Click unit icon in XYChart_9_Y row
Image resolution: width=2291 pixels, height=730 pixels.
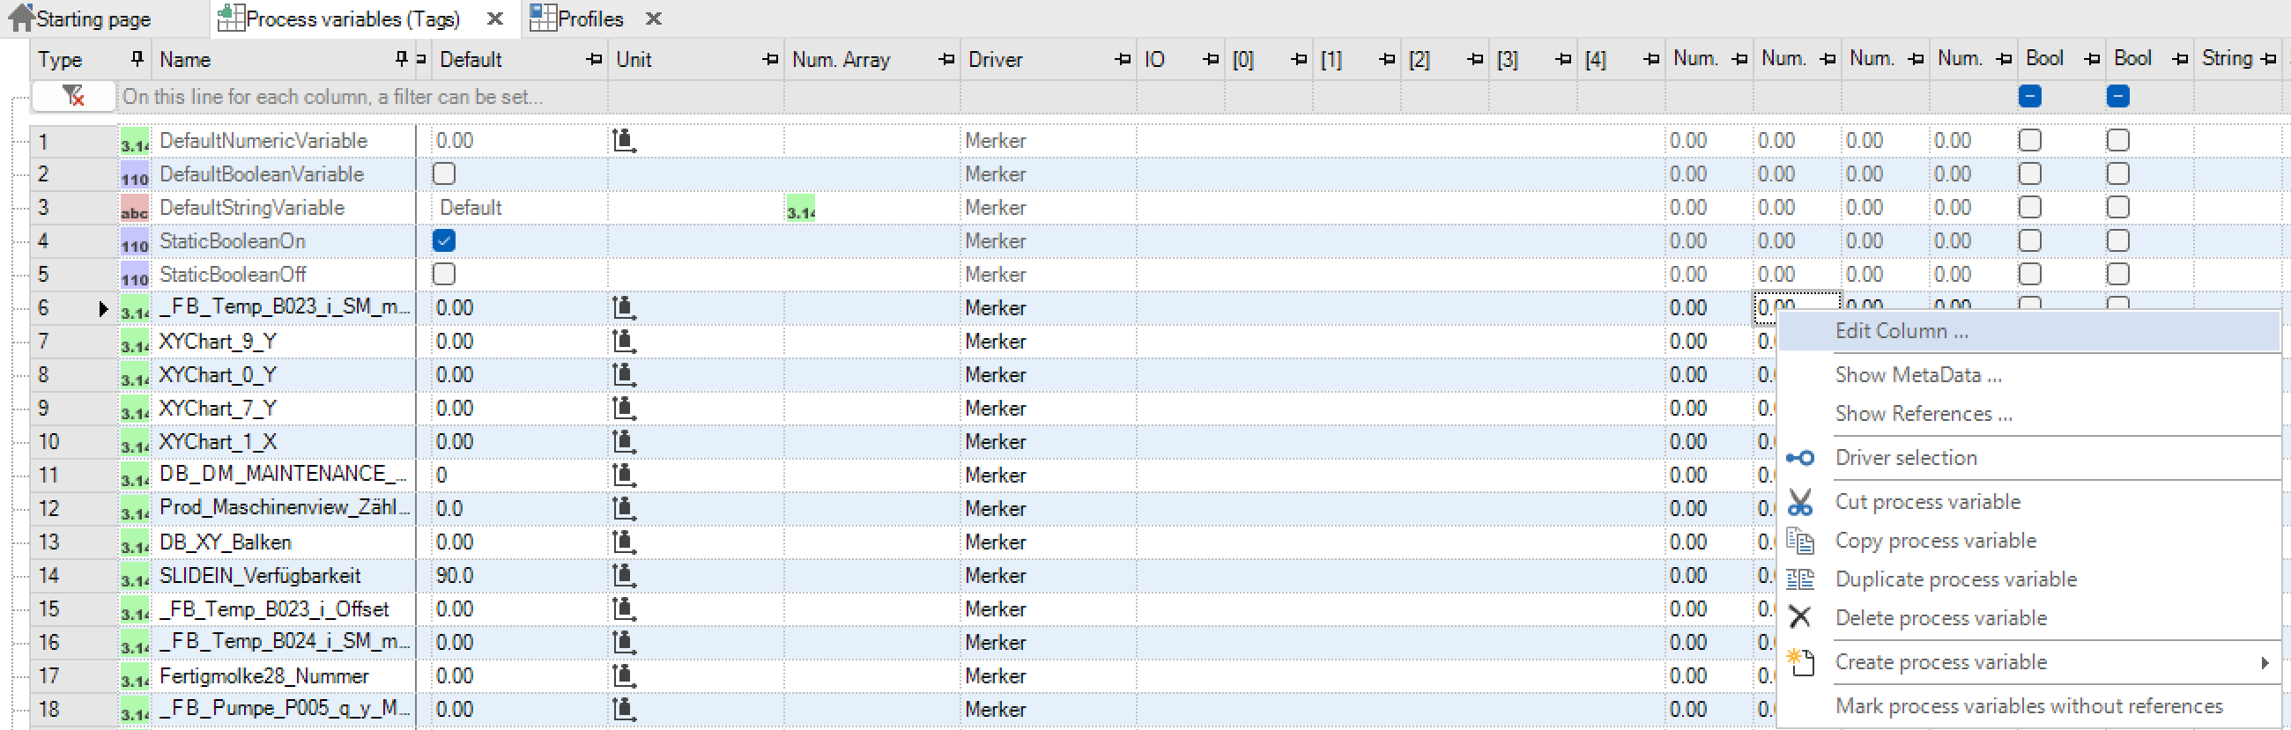[x=625, y=342]
